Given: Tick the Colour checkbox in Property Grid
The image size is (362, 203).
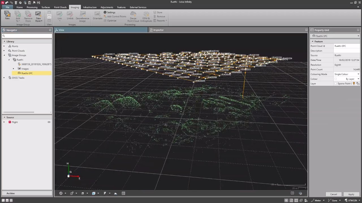Looking at the screenshot, I should 336,79.
